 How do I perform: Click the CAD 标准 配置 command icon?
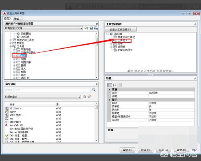coord(7,139)
